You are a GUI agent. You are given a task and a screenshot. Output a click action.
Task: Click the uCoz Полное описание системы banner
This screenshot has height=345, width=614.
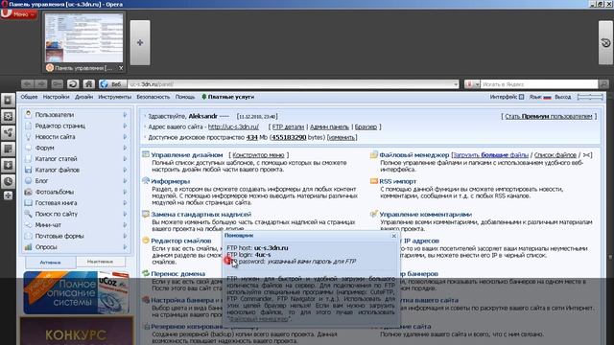click(x=76, y=292)
